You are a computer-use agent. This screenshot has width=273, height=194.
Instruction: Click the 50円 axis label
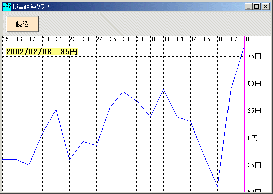254,84
